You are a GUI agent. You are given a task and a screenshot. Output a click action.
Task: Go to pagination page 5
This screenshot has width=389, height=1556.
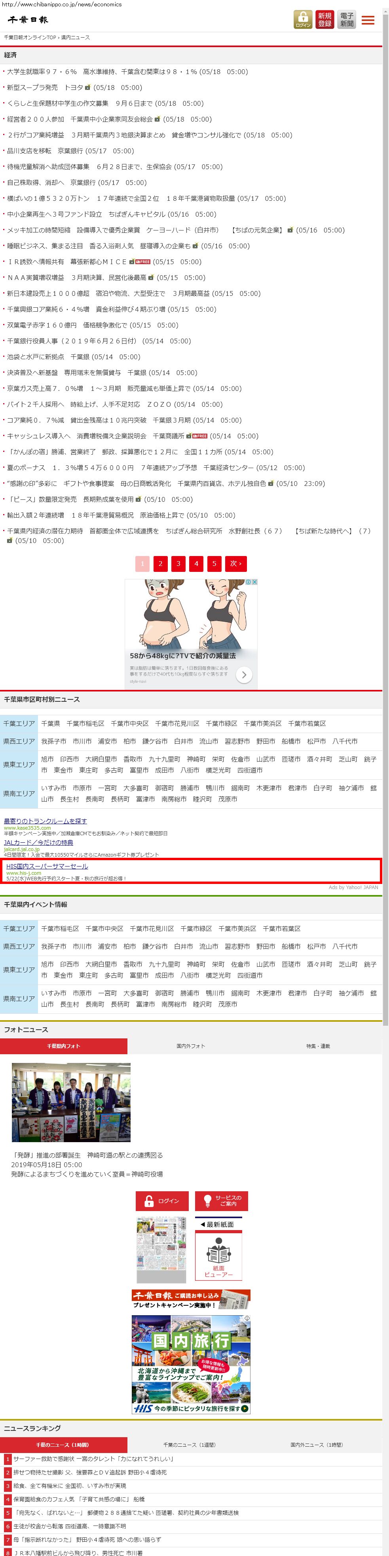pyautogui.click(x=214, y=564)
